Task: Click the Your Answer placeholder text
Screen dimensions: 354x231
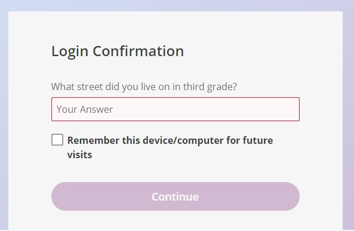Action: point(85,109)
